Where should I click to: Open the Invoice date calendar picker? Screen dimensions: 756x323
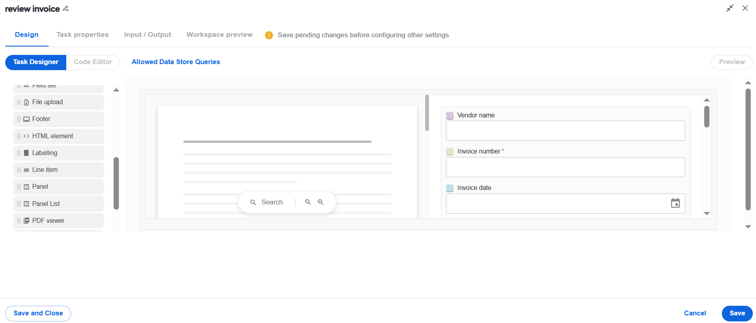(x=675, y=203)
